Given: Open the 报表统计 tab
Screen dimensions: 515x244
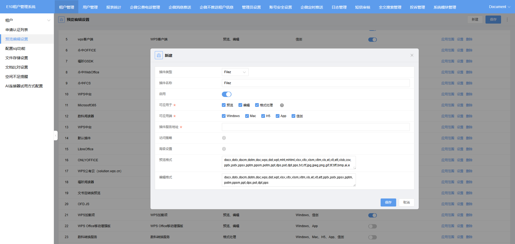Looking at the screenshot, I should pos(114,7).
